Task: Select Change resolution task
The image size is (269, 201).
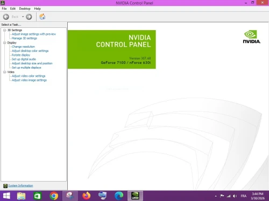Action: [x=23, y=47]
